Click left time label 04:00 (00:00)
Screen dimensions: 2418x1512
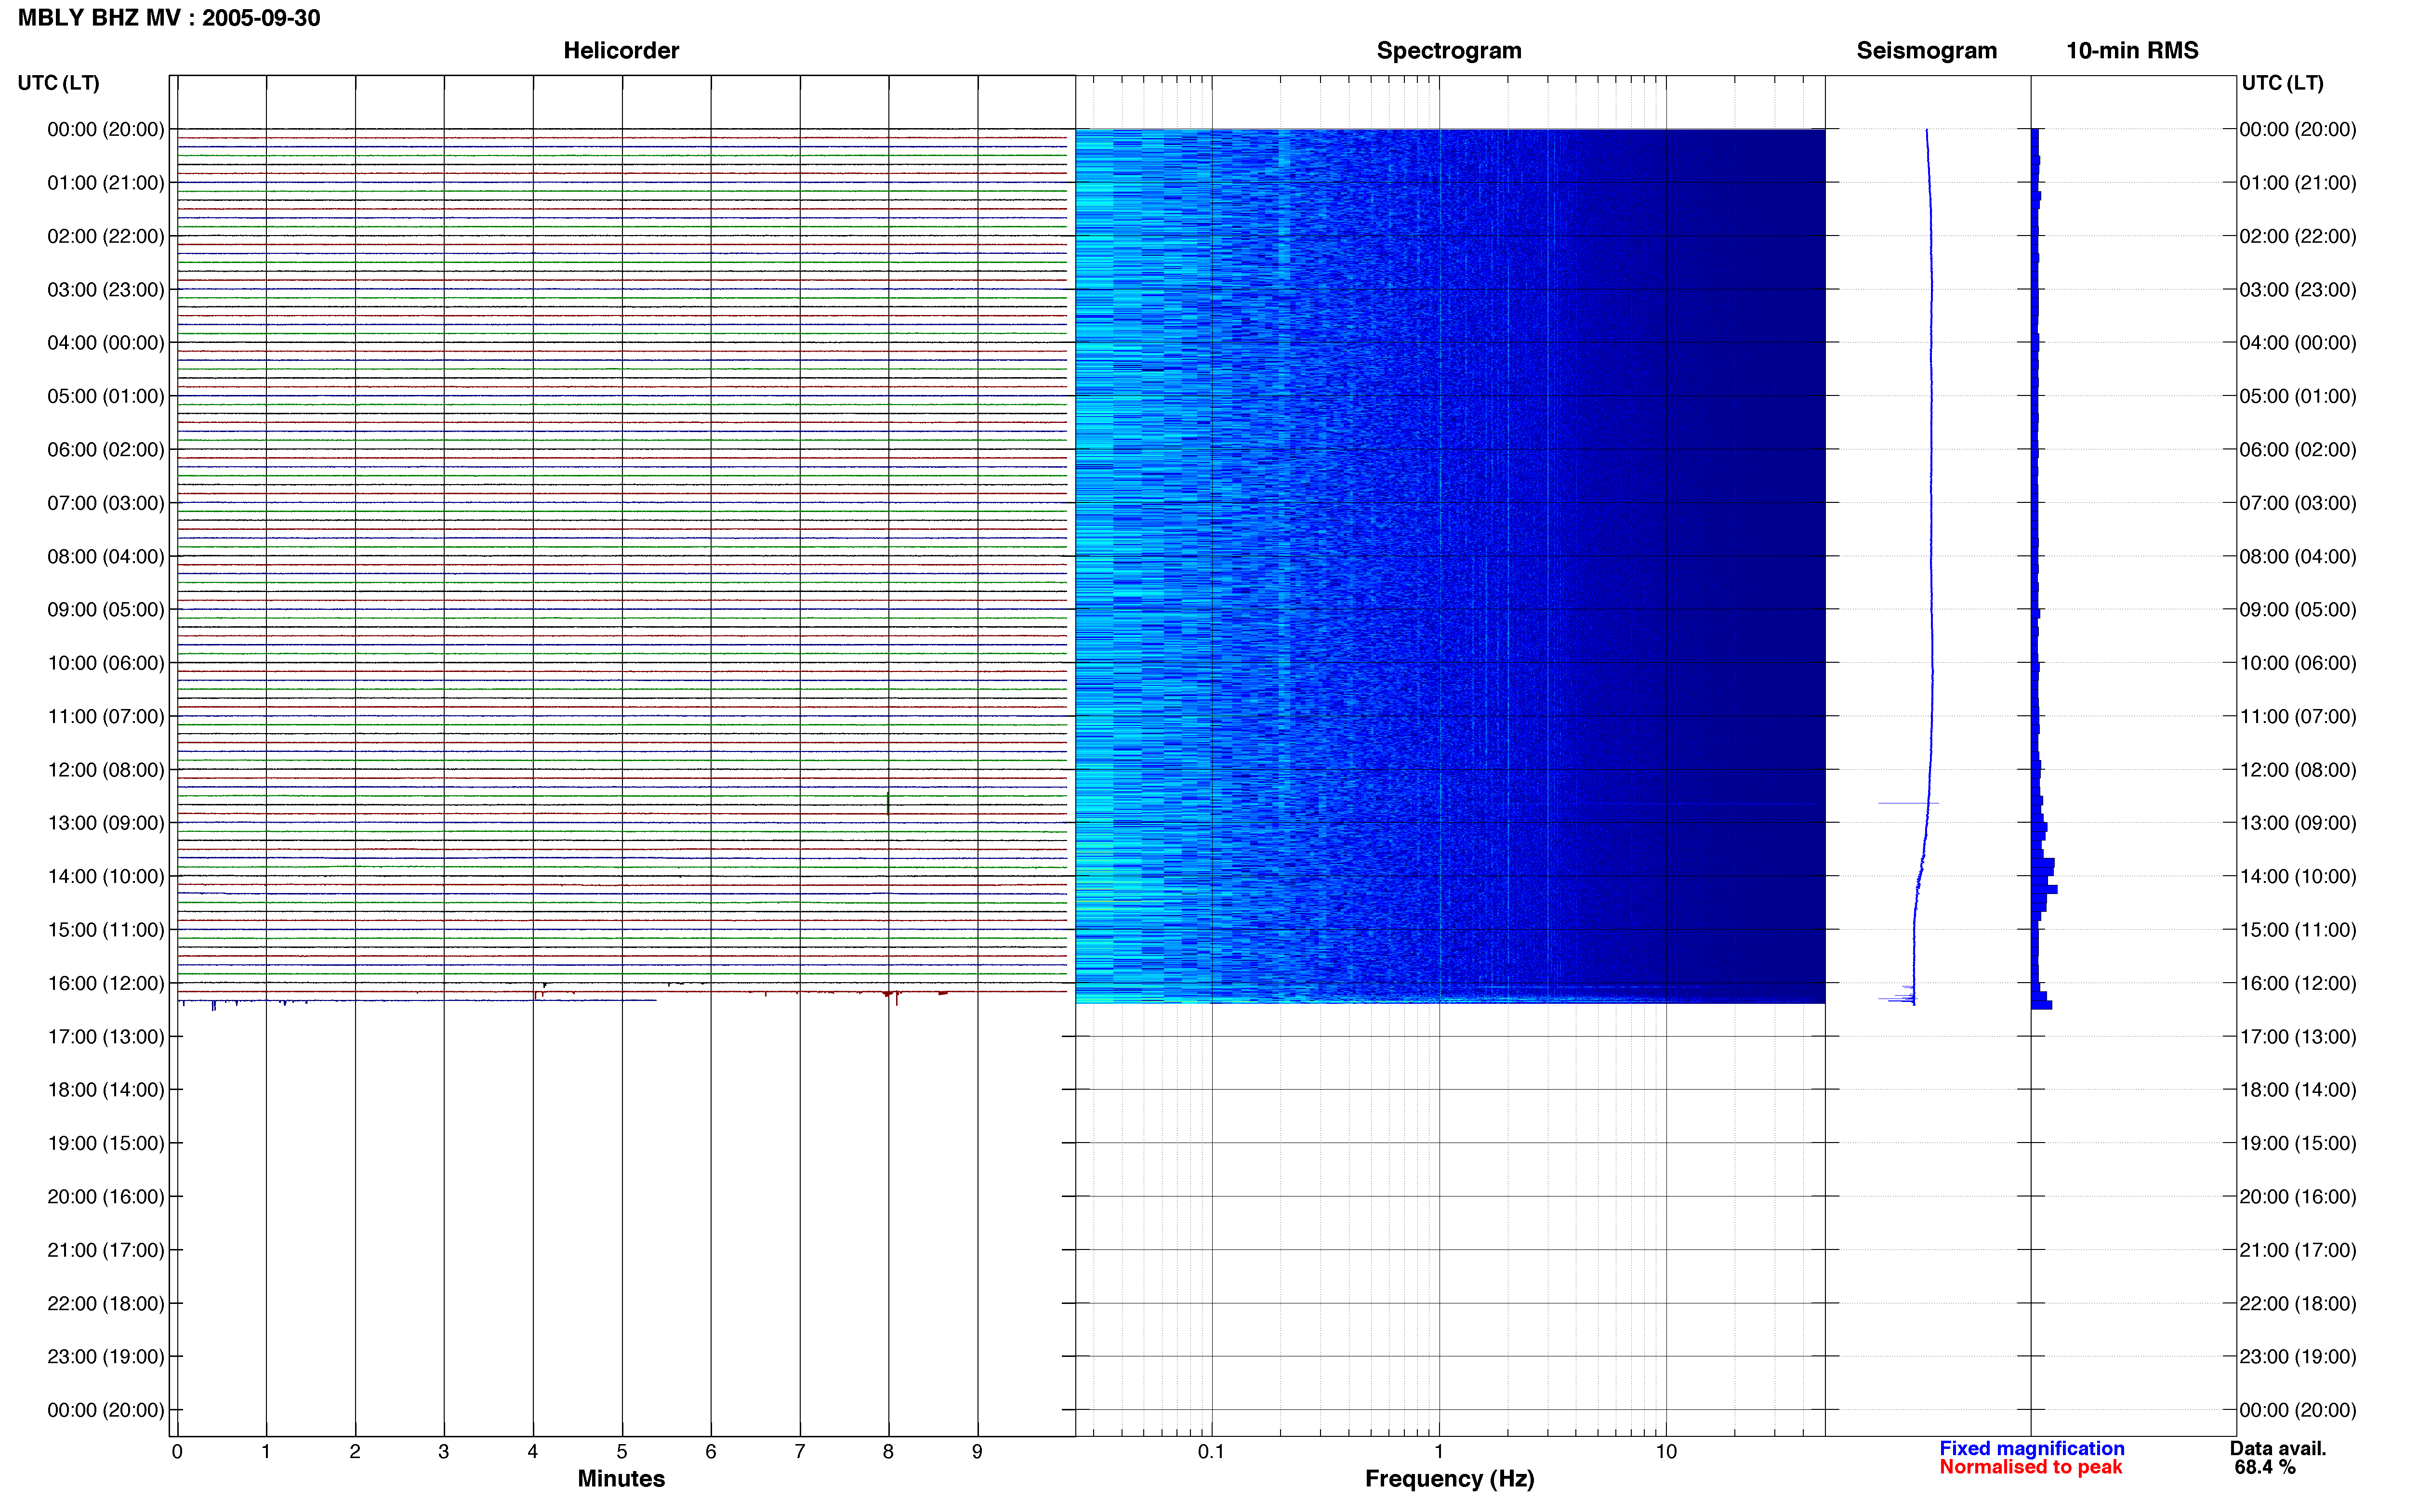[106, 343]
